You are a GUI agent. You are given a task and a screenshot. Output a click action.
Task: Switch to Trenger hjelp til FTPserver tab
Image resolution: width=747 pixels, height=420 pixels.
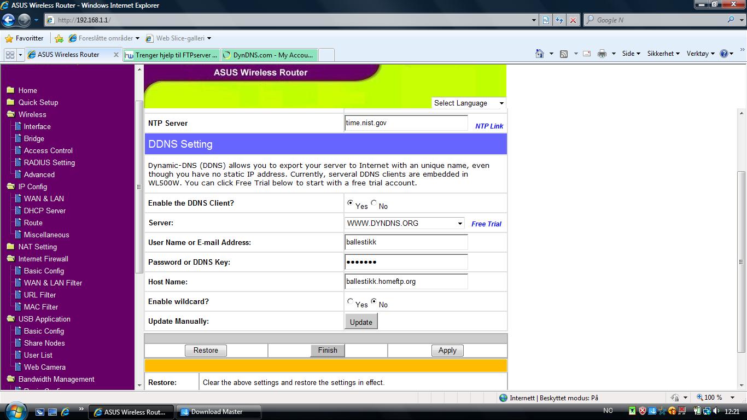[x=171, y=55]
